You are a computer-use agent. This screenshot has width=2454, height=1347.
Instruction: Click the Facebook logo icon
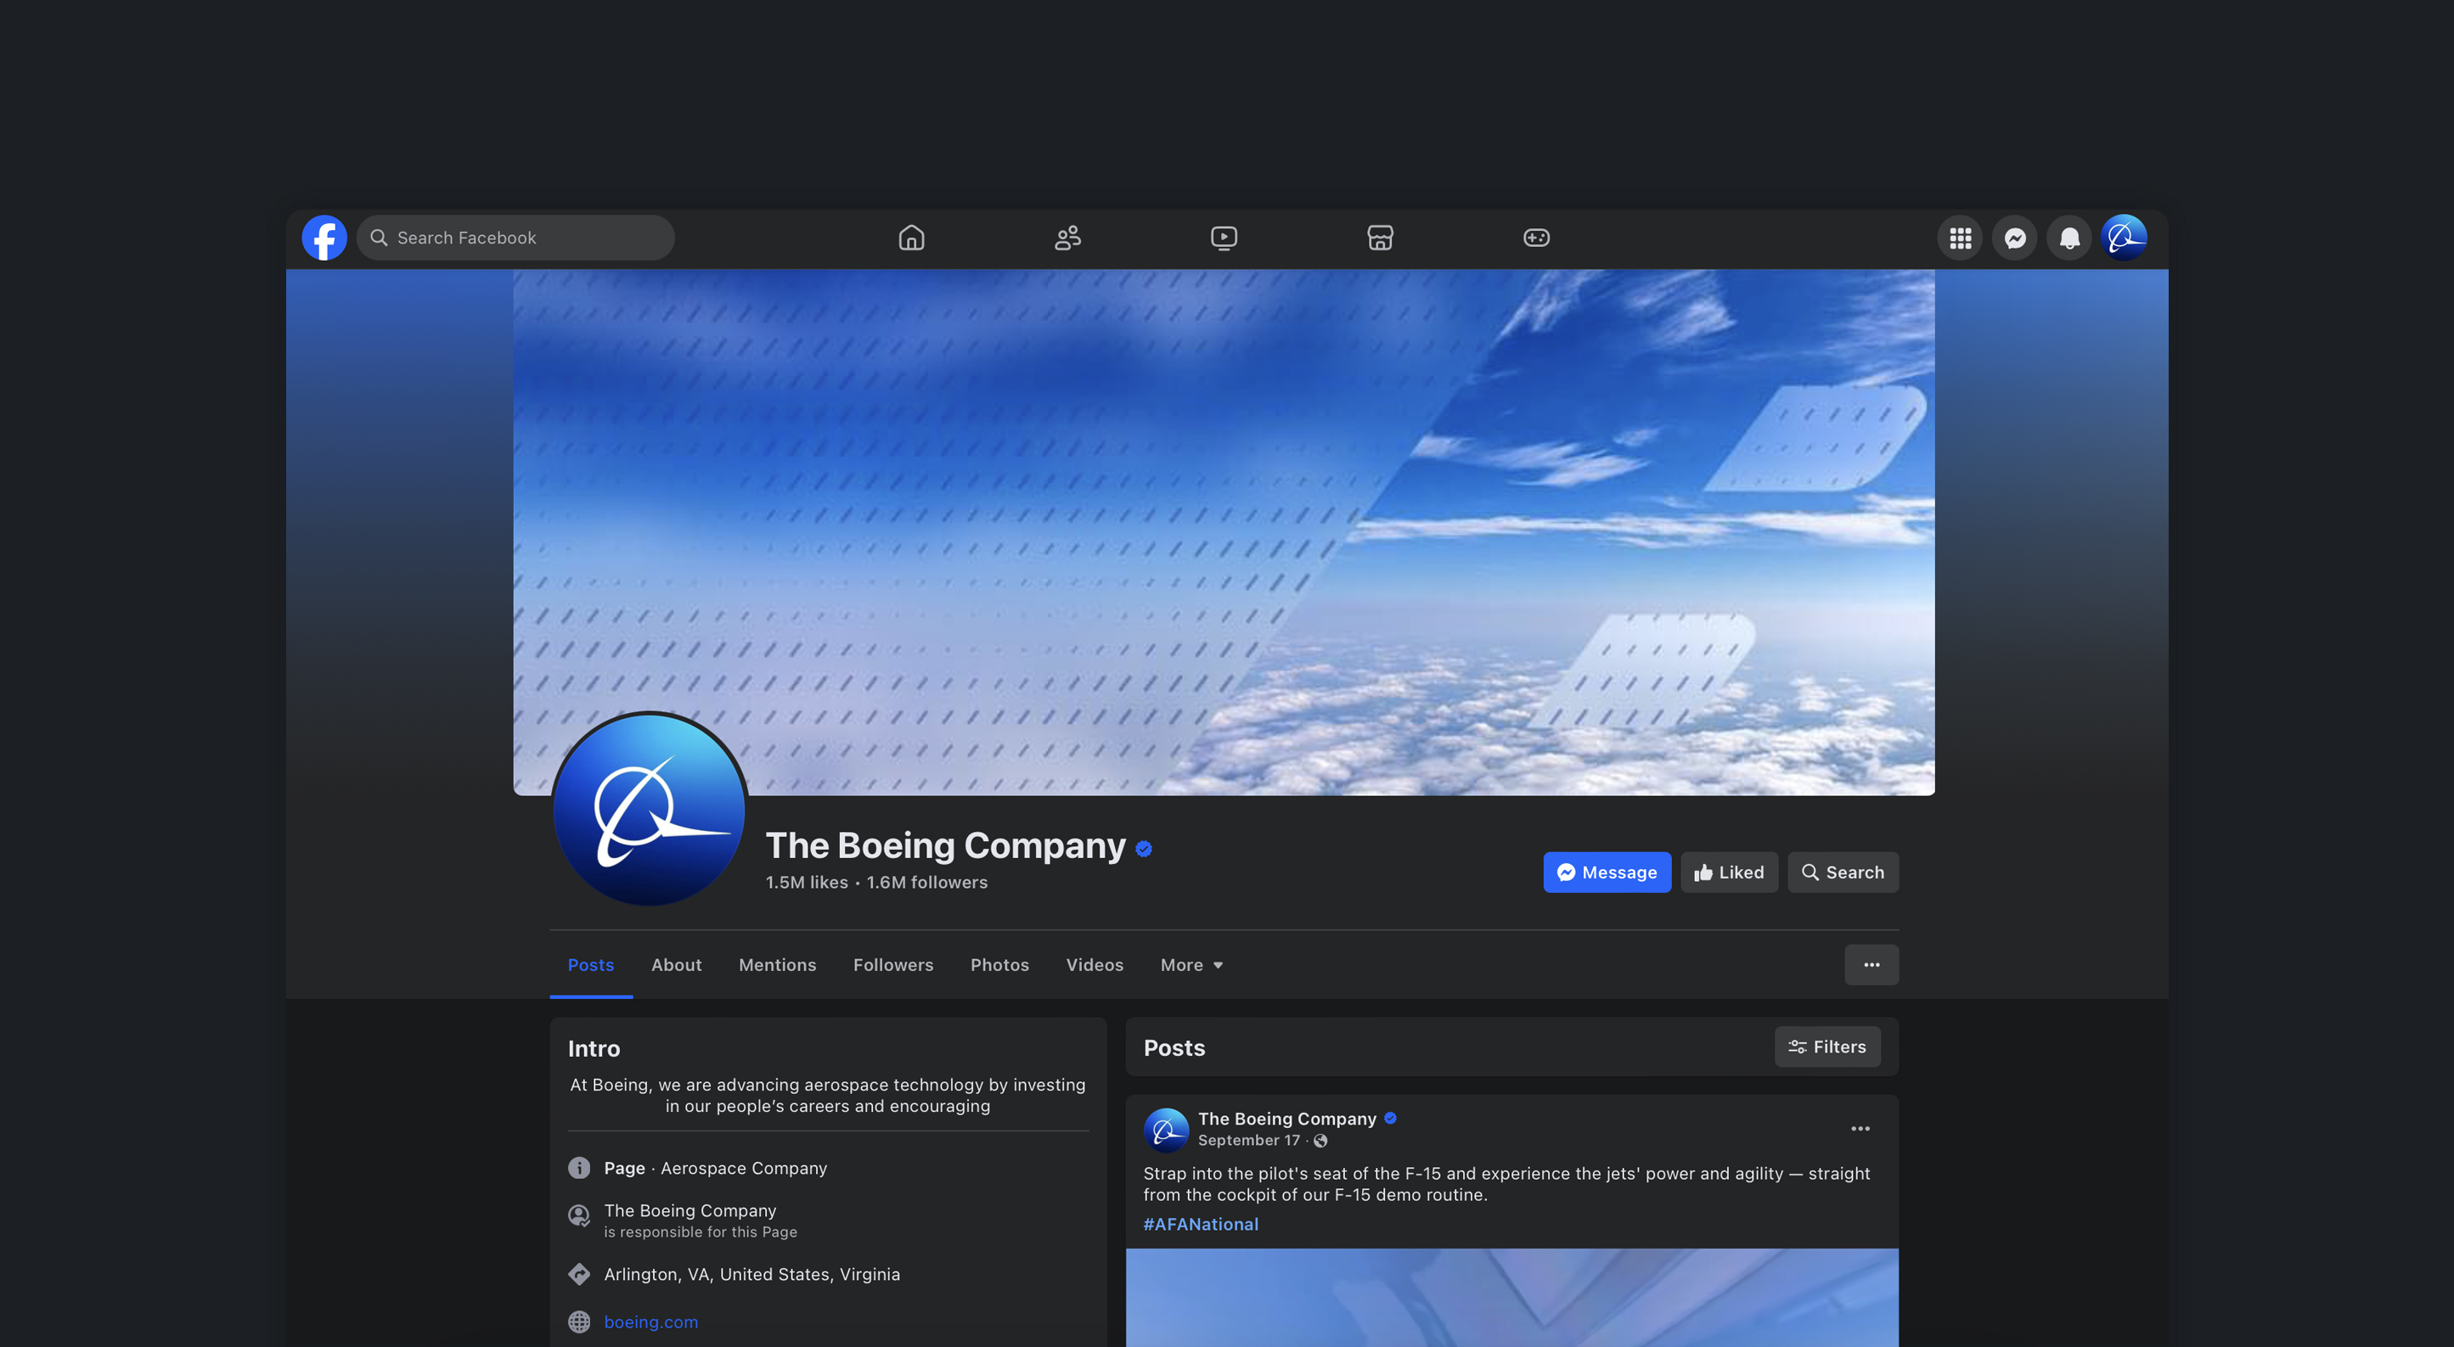324,238
